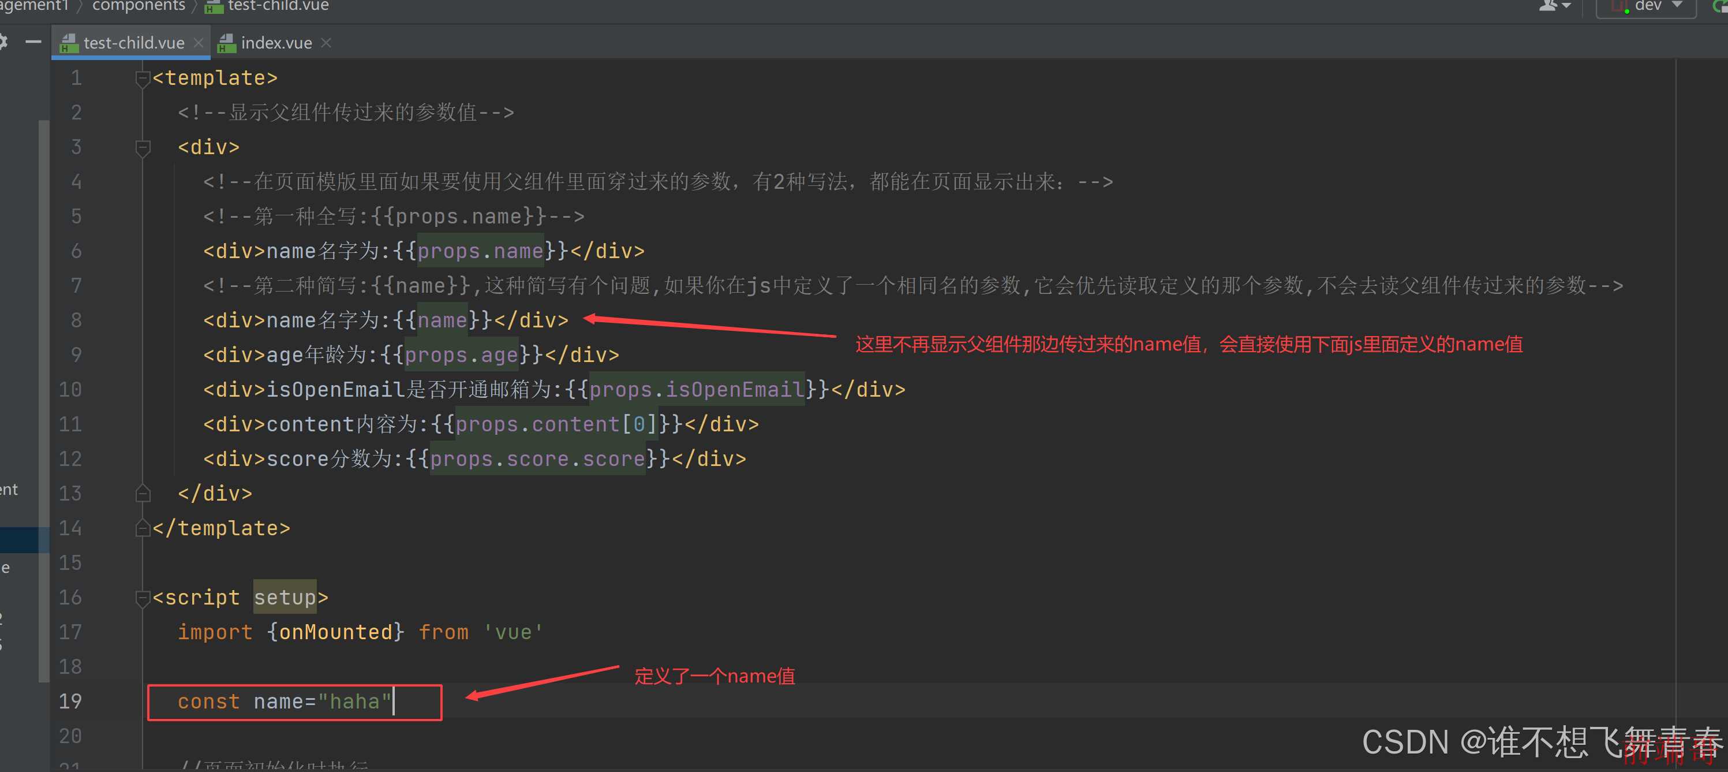This screenshot has width=1728, height=772.
Task: Click the gutter at line number 19
Action: [70, 701]
